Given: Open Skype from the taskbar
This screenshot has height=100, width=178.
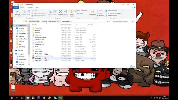Looking at the screenshot, I should coord(55,98).
